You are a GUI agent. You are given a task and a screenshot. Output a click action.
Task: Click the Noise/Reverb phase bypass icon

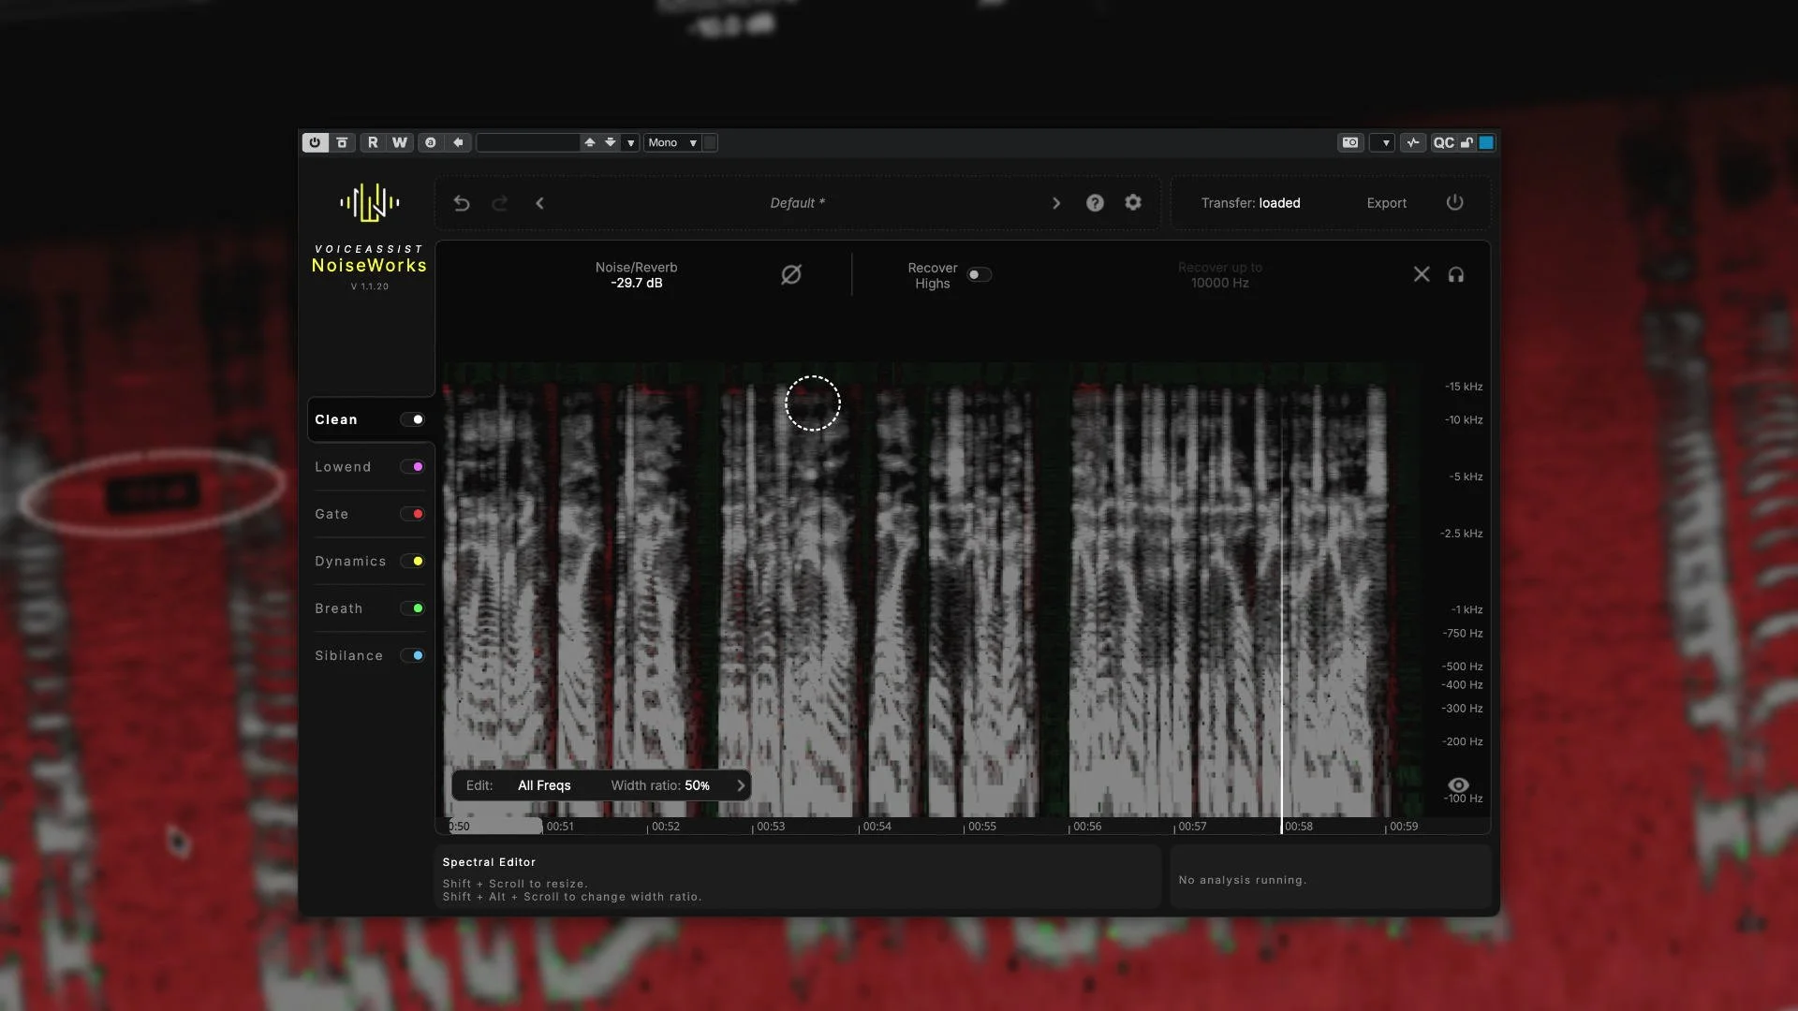pyautogui.click(x=791, y=274)
